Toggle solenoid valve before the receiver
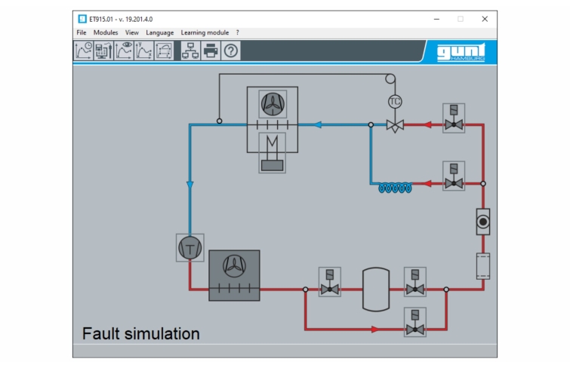Screen dimensions: 570x368 click(330, 282)
